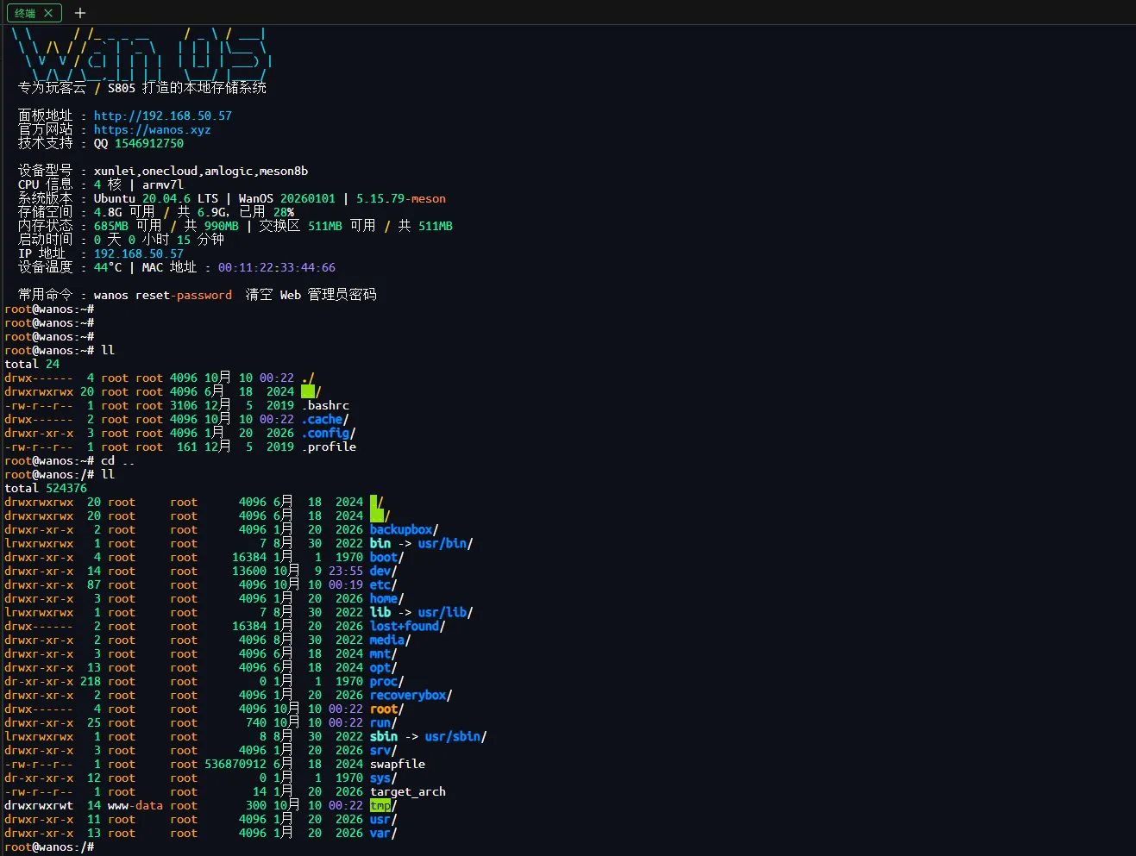Close the 终端 tab with the X icon
The width and height of the screenshot is (1136, 856).
48,13
